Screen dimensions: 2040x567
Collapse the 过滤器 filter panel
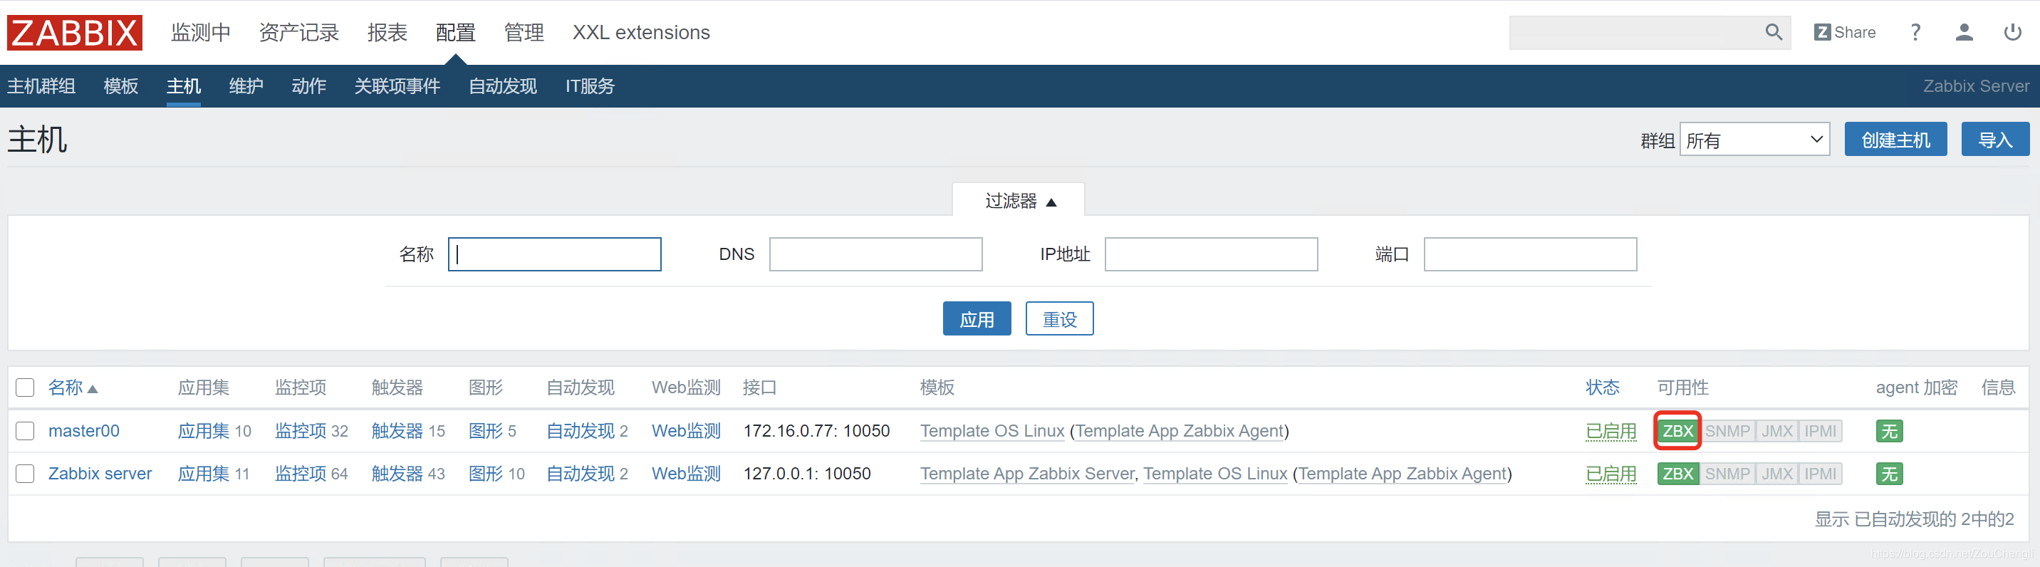[1019, 201]
